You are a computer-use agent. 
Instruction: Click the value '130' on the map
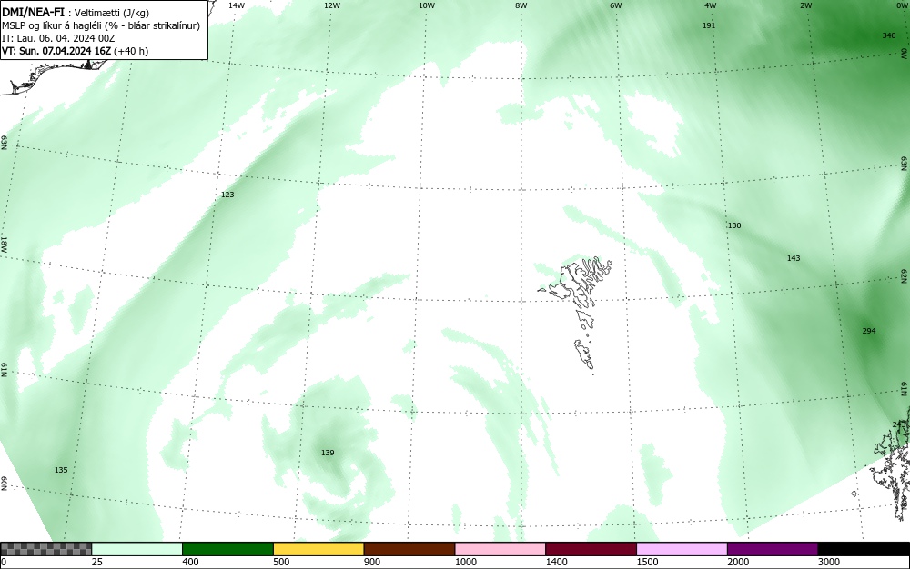[734, 225]
